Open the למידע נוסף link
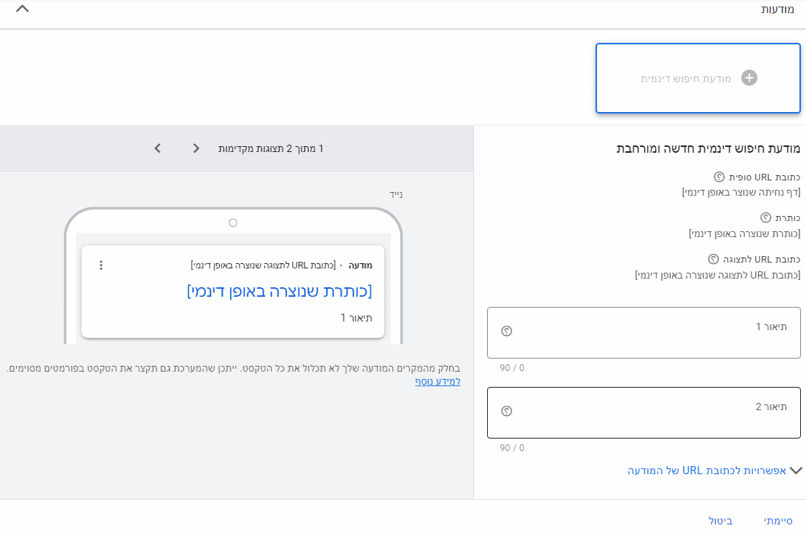 438,382
